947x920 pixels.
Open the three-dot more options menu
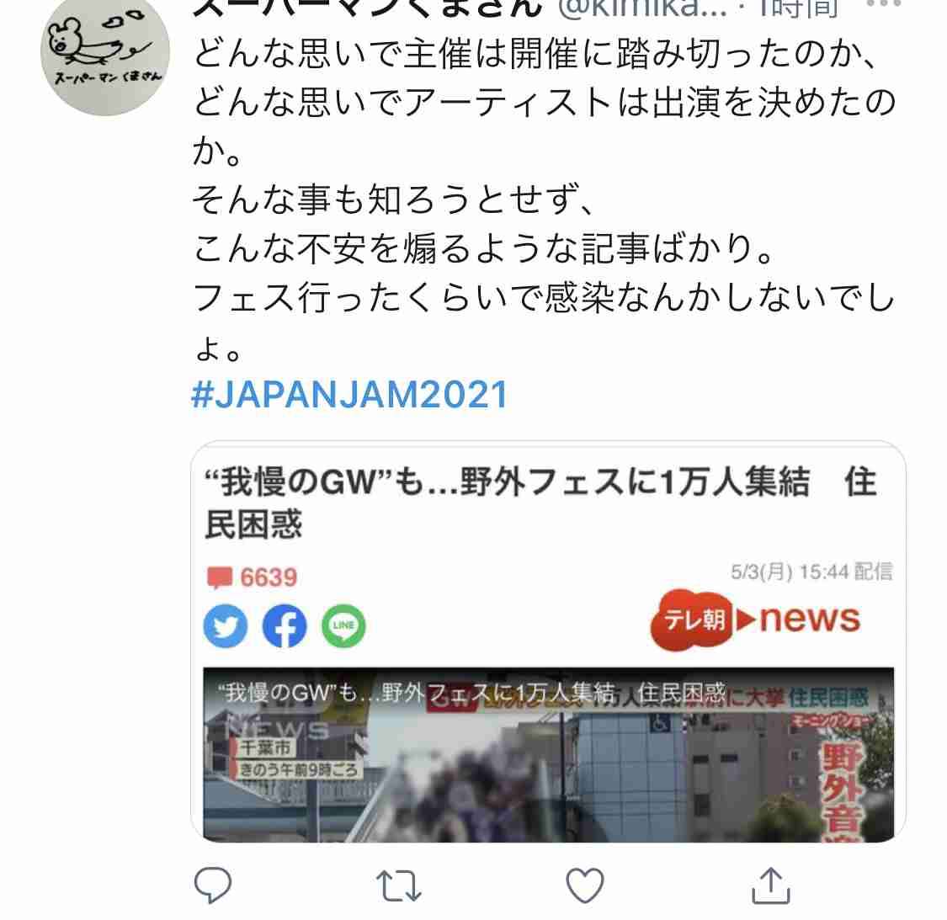point(884,5)
